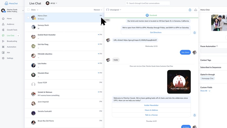Click the Automation icon

point(3,47)
